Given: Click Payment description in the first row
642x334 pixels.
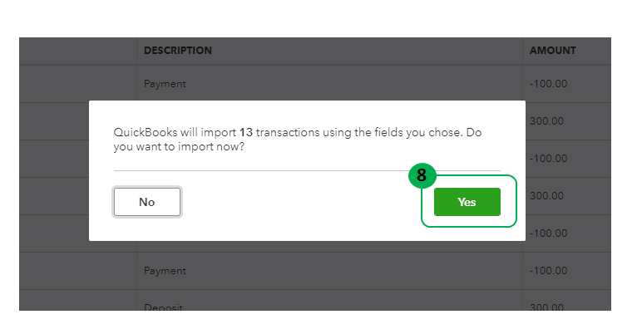Looking at the screenshot, I should tap(165, 84).
